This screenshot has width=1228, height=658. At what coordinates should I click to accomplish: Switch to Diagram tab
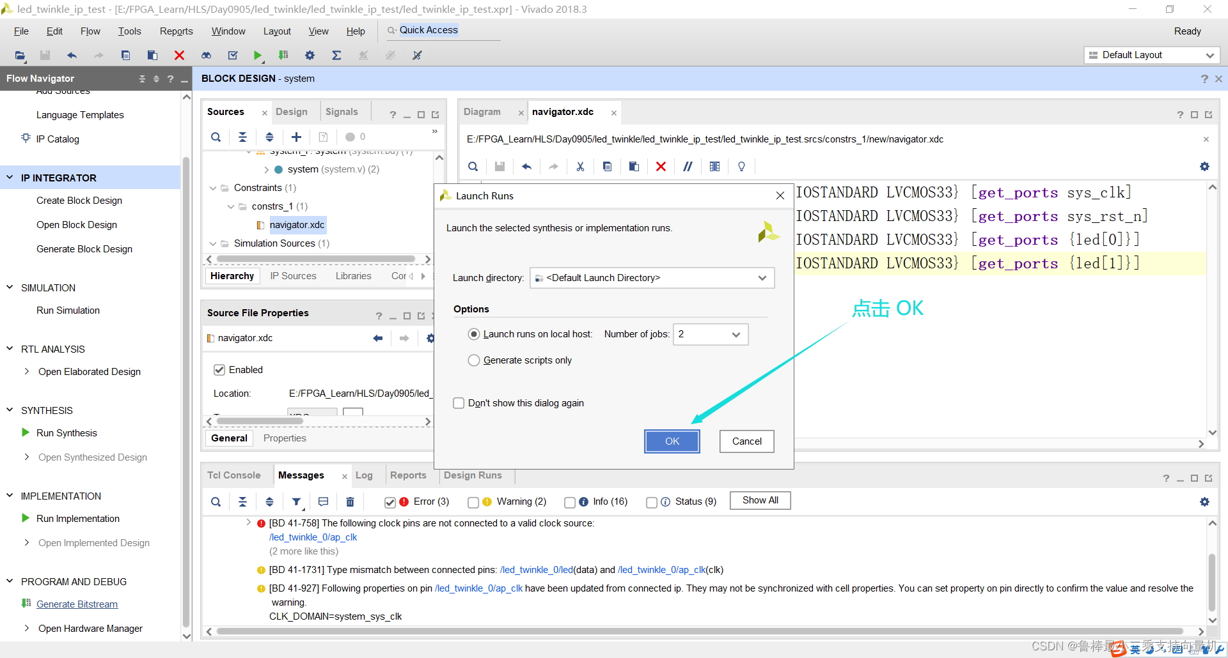tap(482, 112)
